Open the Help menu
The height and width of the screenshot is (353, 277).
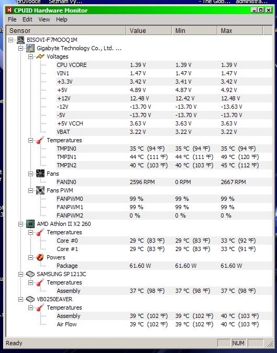tap(62, 19)
